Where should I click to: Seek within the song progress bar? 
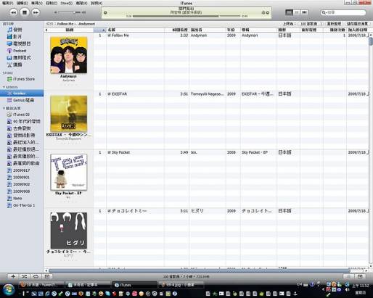(186, 16)
